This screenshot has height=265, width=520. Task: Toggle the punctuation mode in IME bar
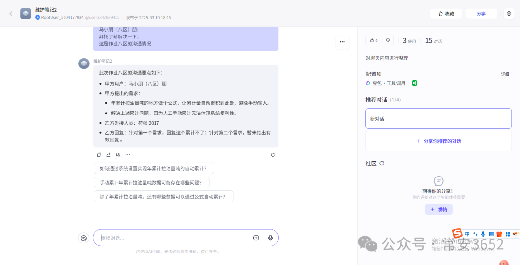click(475, 234)
